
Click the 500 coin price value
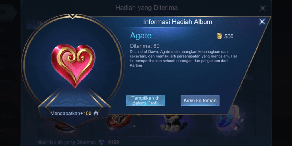coord(229,36)
